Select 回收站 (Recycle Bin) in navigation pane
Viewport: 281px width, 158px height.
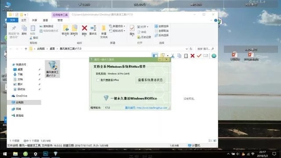(22, 89)
